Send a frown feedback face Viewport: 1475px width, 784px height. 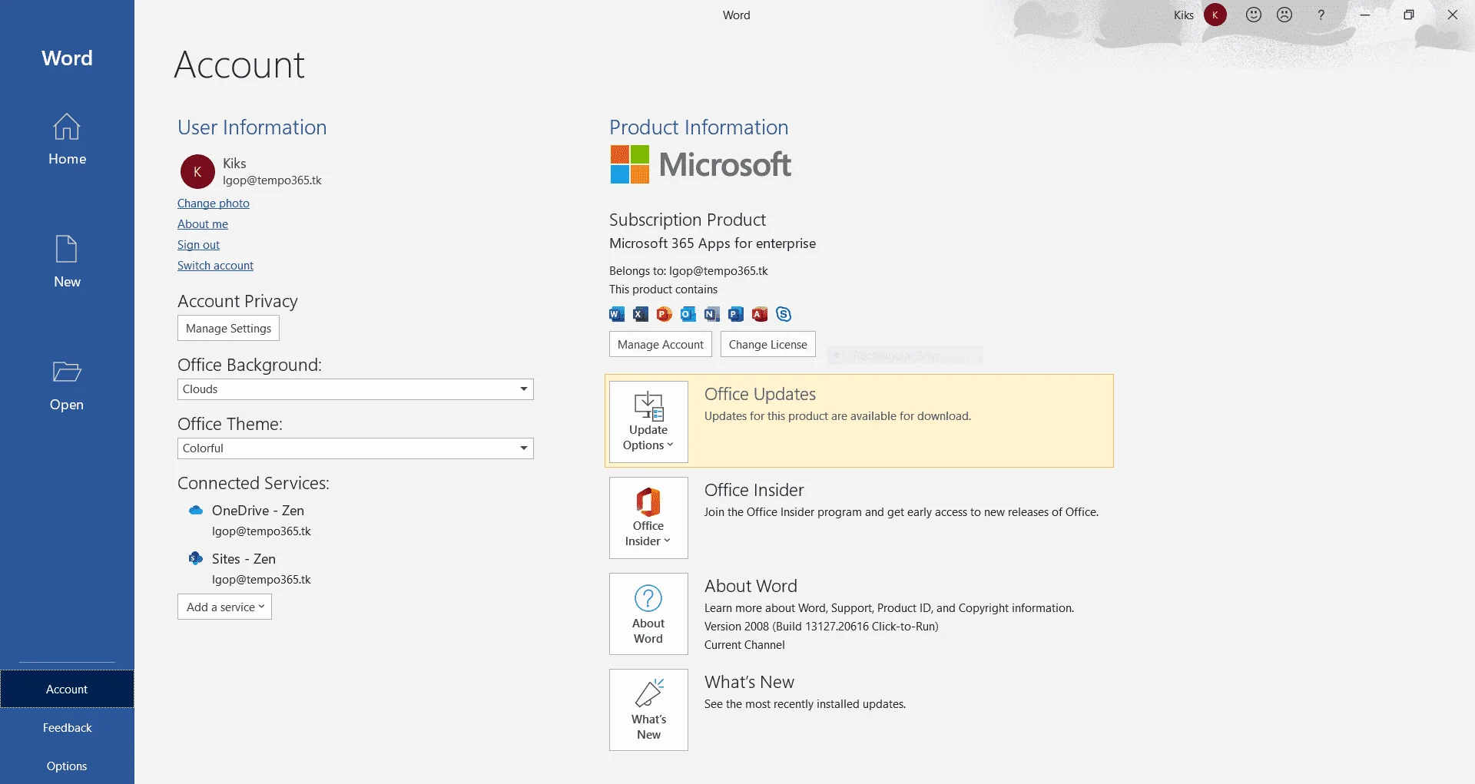tap(1284, 15)
